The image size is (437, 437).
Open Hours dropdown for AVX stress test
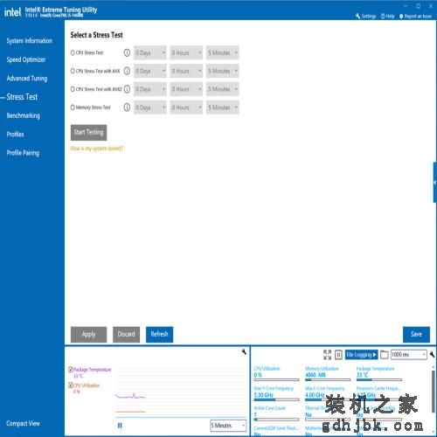[x=186, y=71]
